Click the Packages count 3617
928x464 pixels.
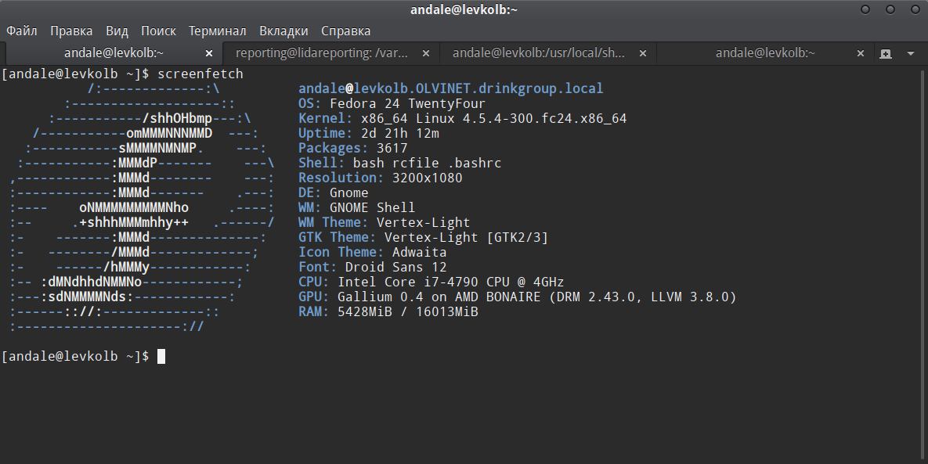point(392,148)
